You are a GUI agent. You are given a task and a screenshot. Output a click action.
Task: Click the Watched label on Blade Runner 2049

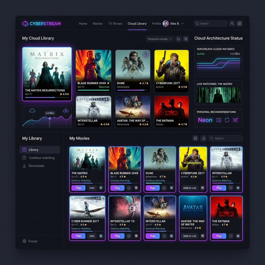point(104,87)
